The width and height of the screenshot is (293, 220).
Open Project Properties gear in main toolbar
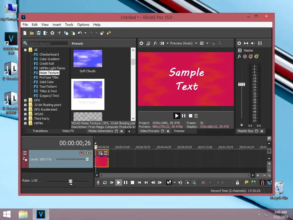tap(52, 33)
